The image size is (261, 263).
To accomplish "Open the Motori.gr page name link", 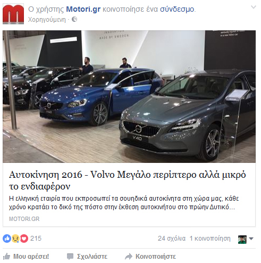I will (x=83, y=9).
